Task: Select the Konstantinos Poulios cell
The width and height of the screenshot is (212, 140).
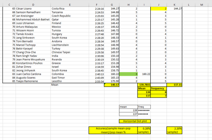Action: (33, 64)
